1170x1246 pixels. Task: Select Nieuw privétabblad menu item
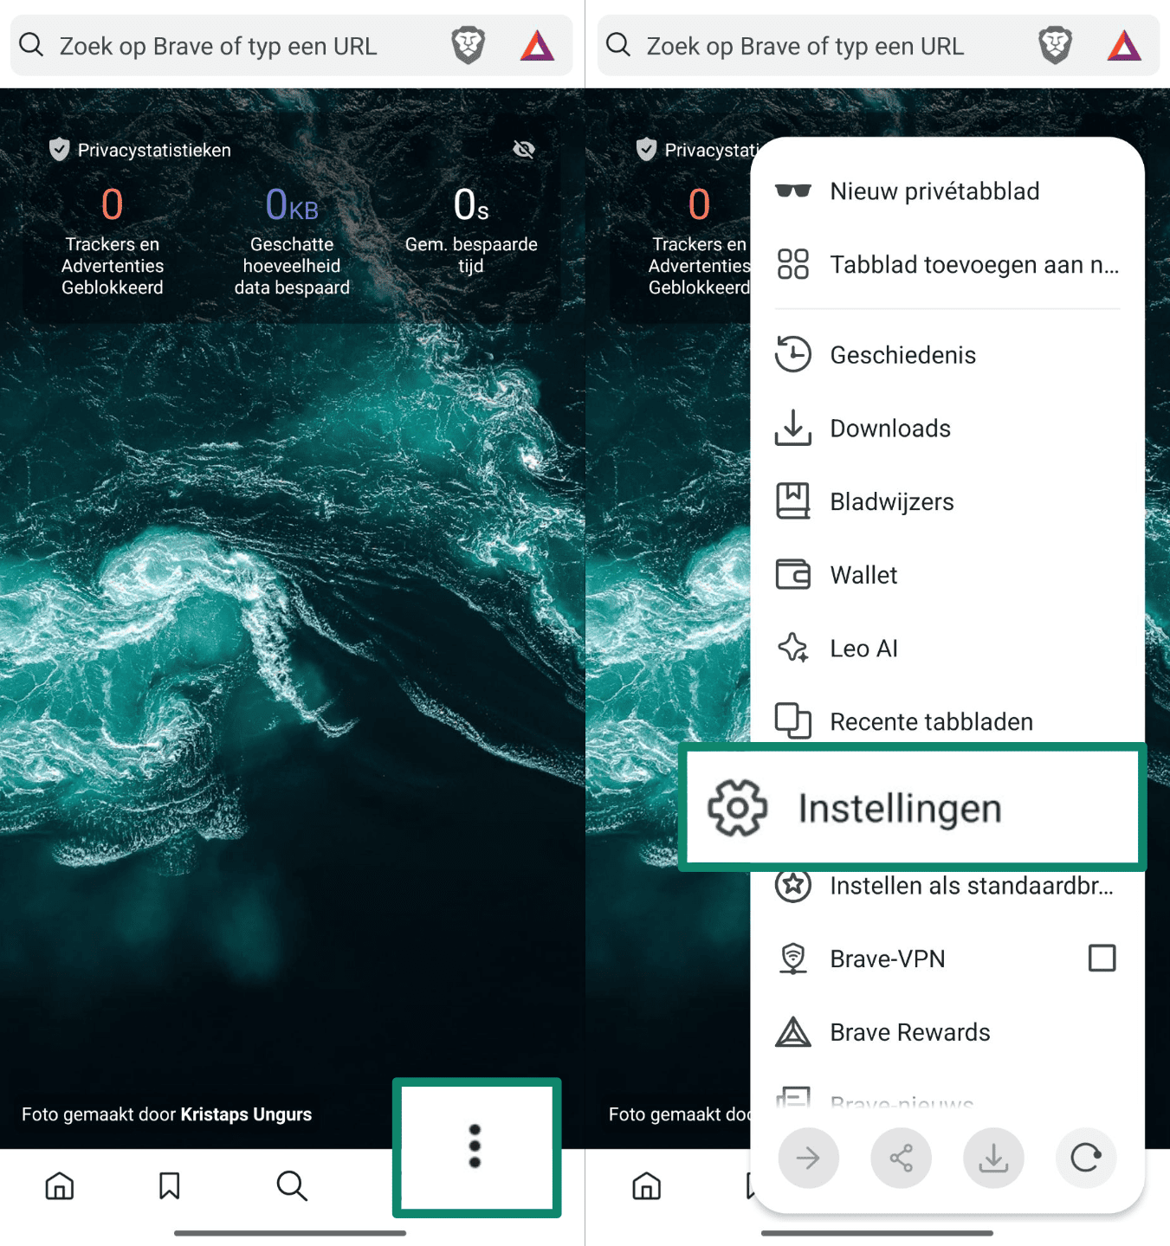(934, 191)
